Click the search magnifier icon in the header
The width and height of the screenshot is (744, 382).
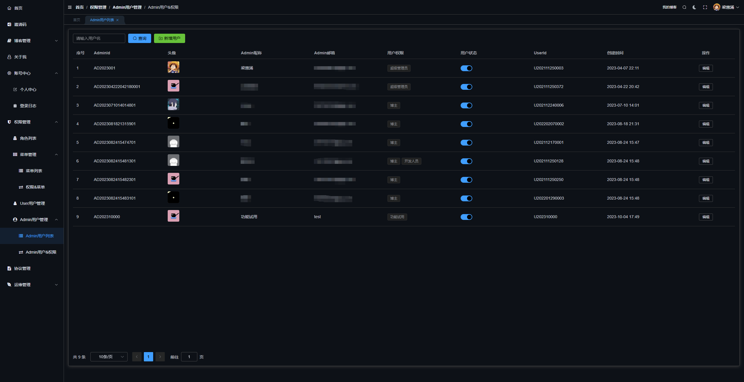point(684,7)
